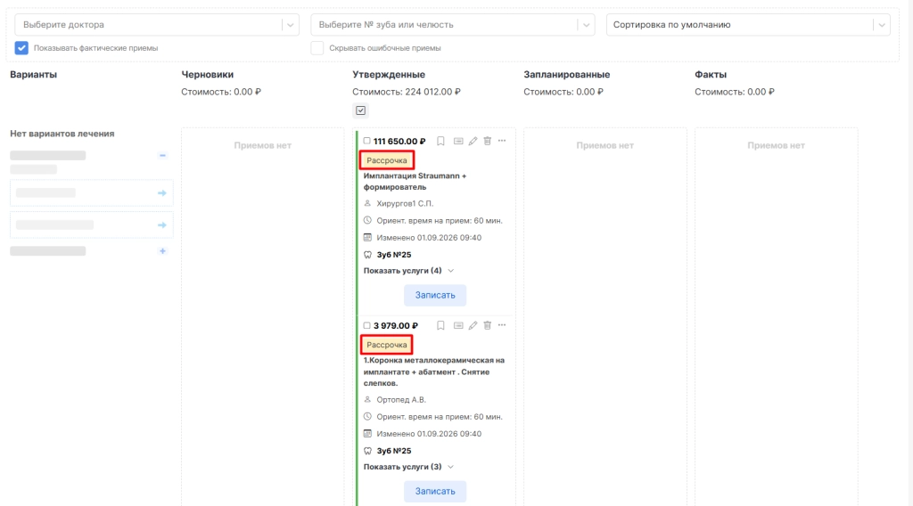Open more options for 111 650.00 ₽ appointment
The image size is (913, 506).
(502, 141)
